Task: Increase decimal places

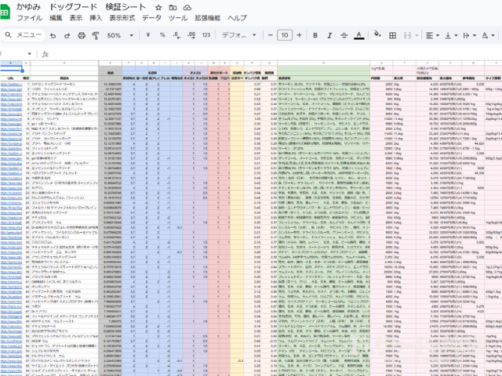Action: coord(191,35)
